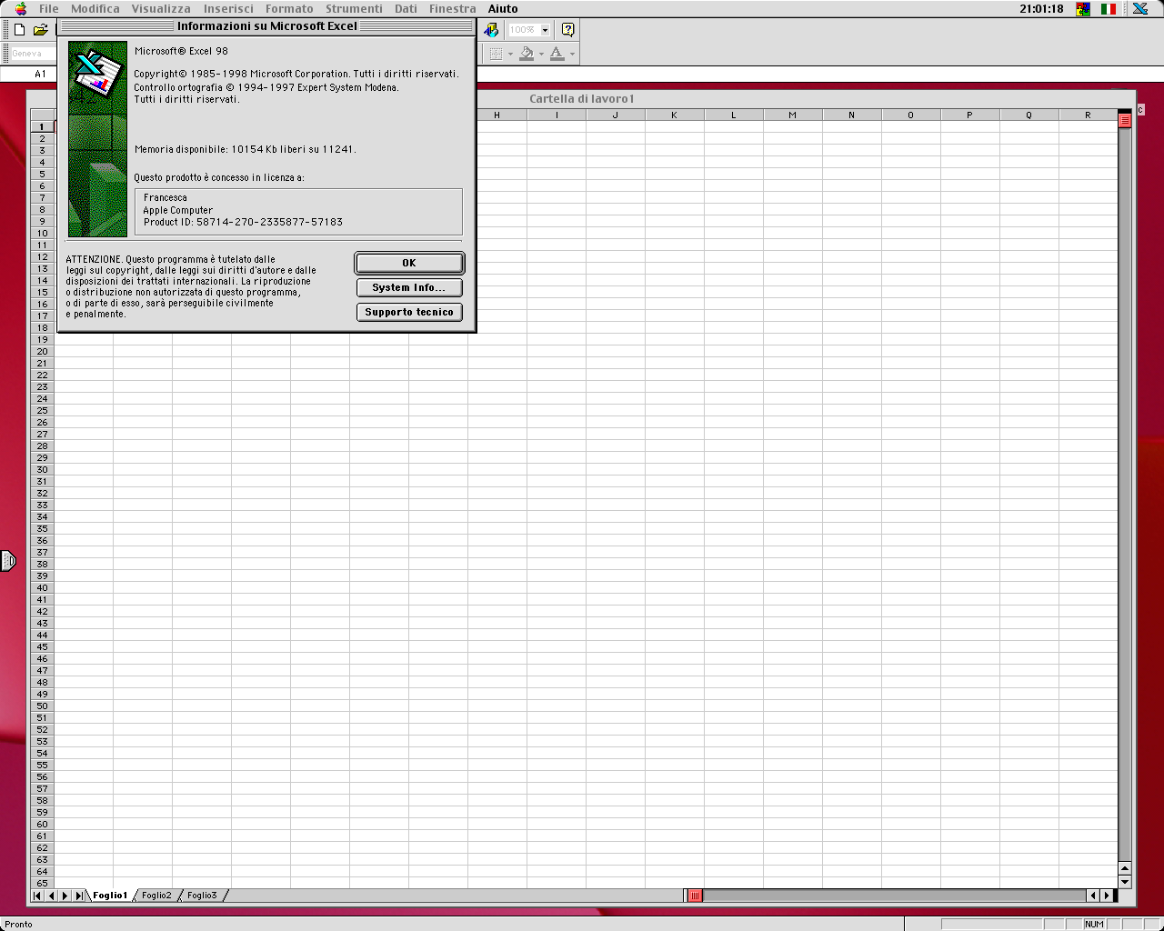Click the Fill Color bucket icon
This screenshot has width=1164, height=931.
(527, 54)
